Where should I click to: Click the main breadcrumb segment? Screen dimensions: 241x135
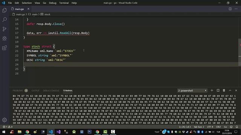click(x=35, y=14)
